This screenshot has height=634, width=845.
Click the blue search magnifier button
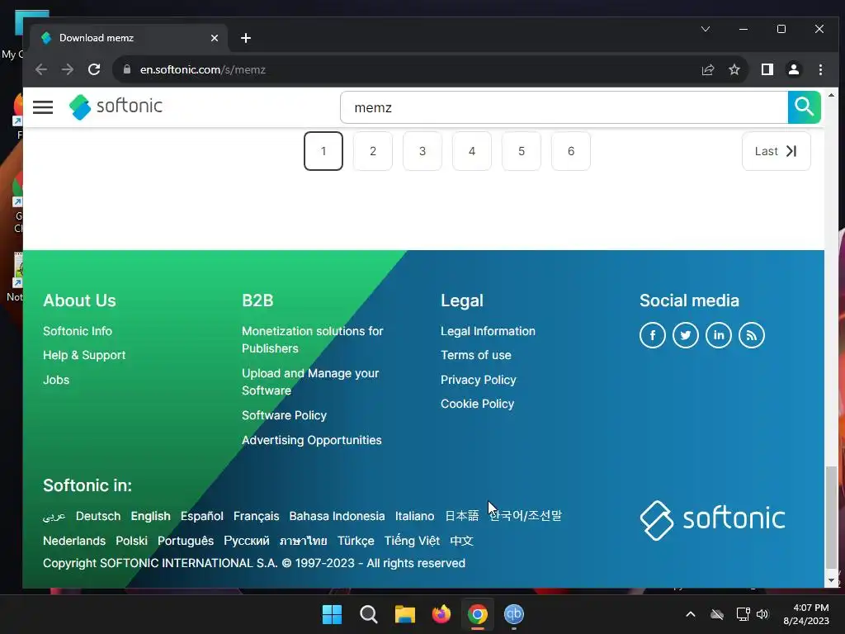point(804,107)
